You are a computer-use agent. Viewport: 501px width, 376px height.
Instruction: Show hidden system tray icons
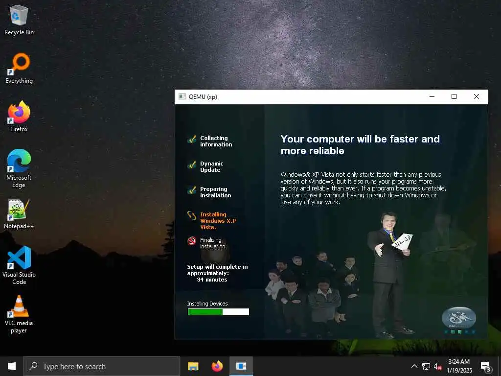[x=414, y=366]
